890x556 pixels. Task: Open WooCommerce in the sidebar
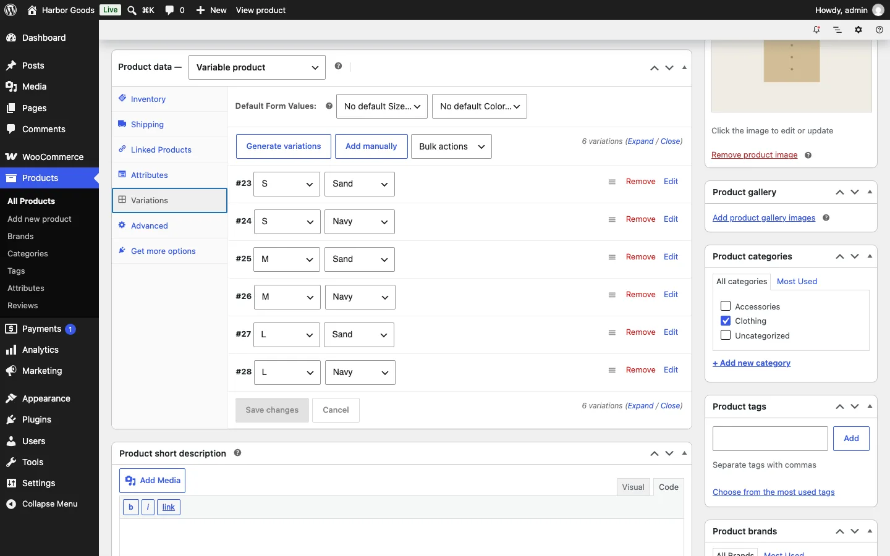point(49,157)
